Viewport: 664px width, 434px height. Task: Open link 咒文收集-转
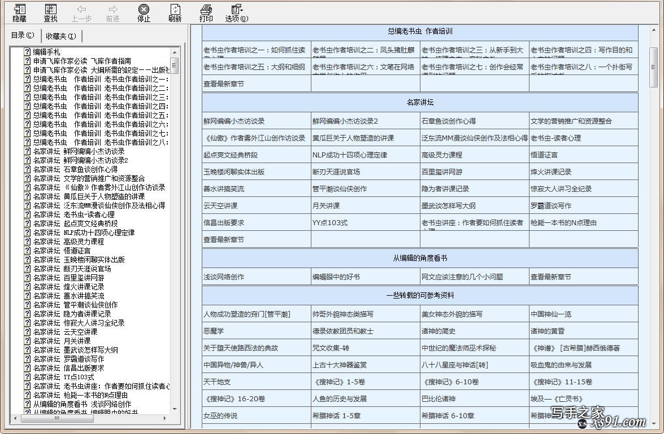331,348
